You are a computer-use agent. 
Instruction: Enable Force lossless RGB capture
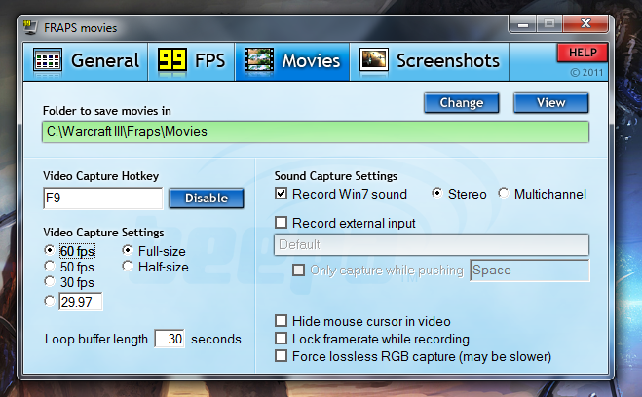point(281,356)
